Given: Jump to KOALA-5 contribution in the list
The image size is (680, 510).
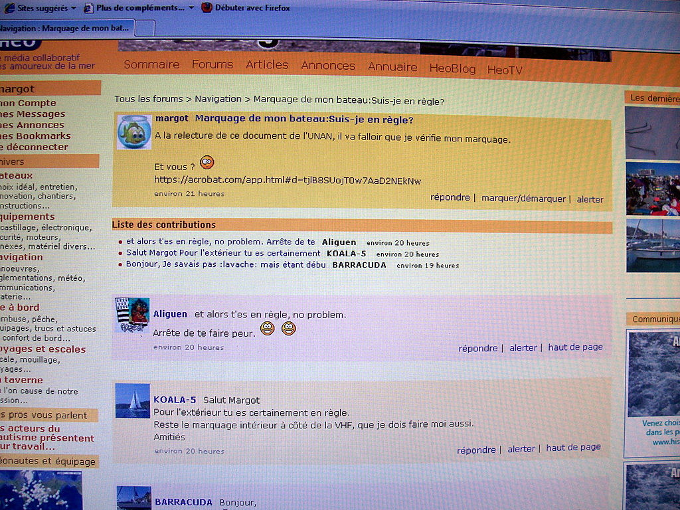Looking at the screenshot, I should coord(223,253).
